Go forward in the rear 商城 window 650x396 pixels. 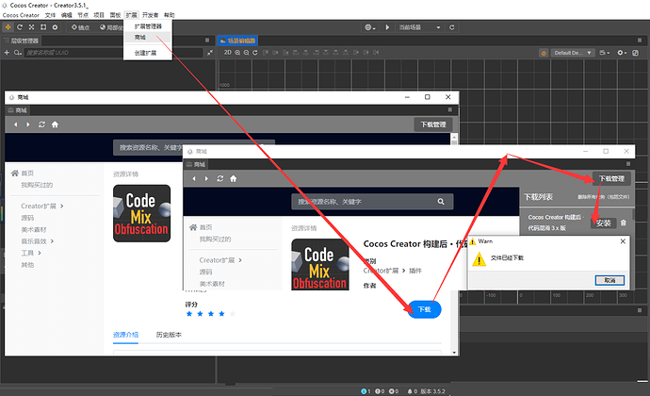coord(27,124)
